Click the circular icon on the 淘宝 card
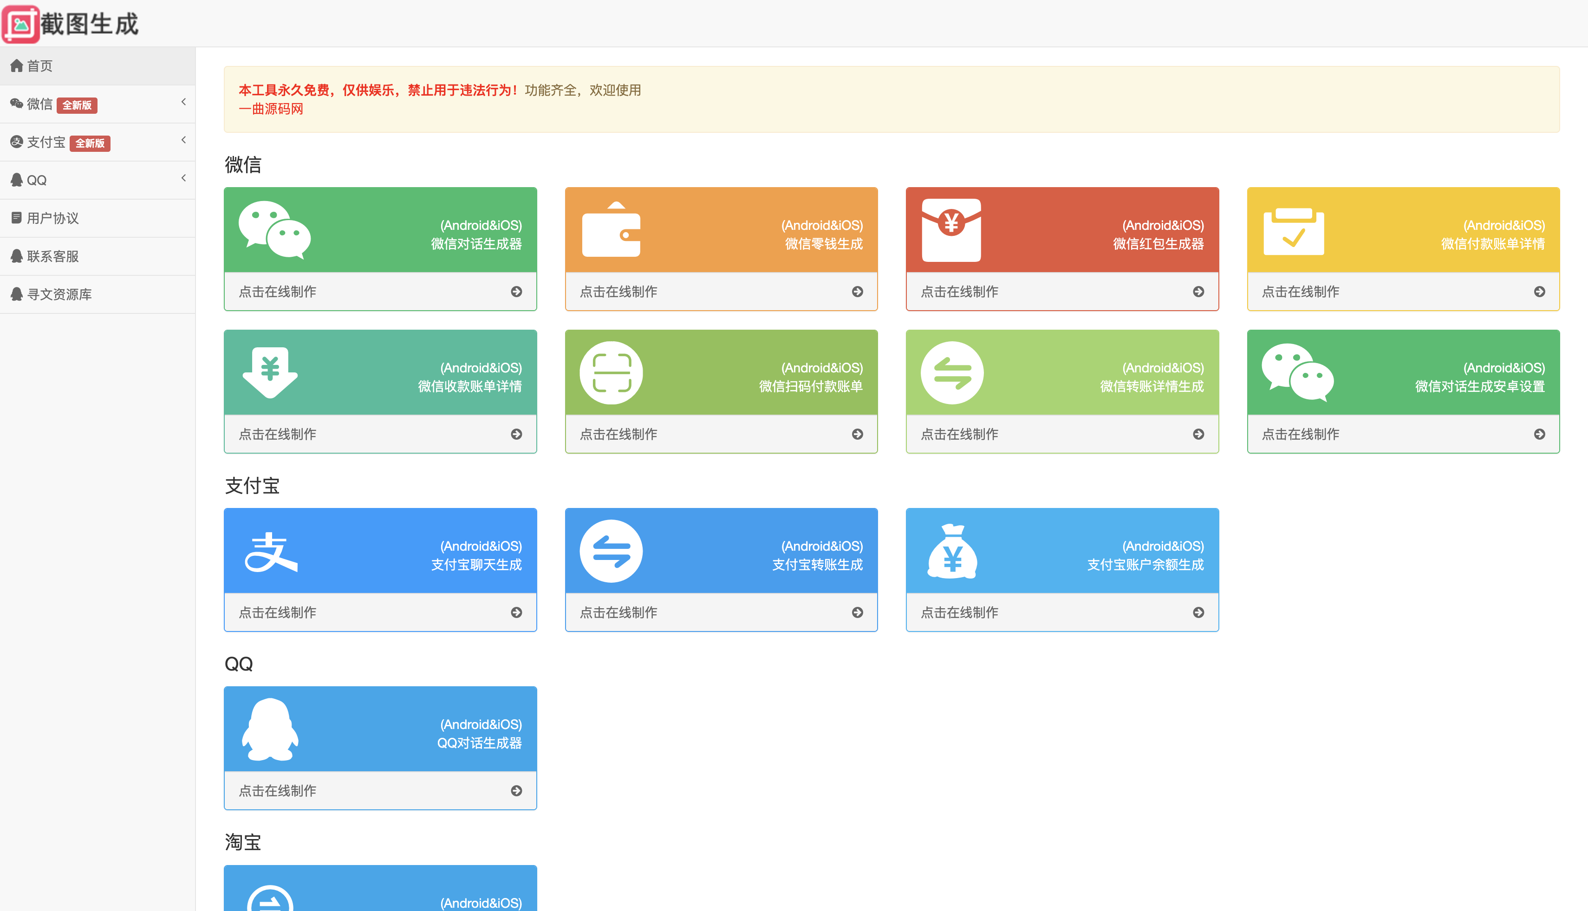 tap(270, 898)
